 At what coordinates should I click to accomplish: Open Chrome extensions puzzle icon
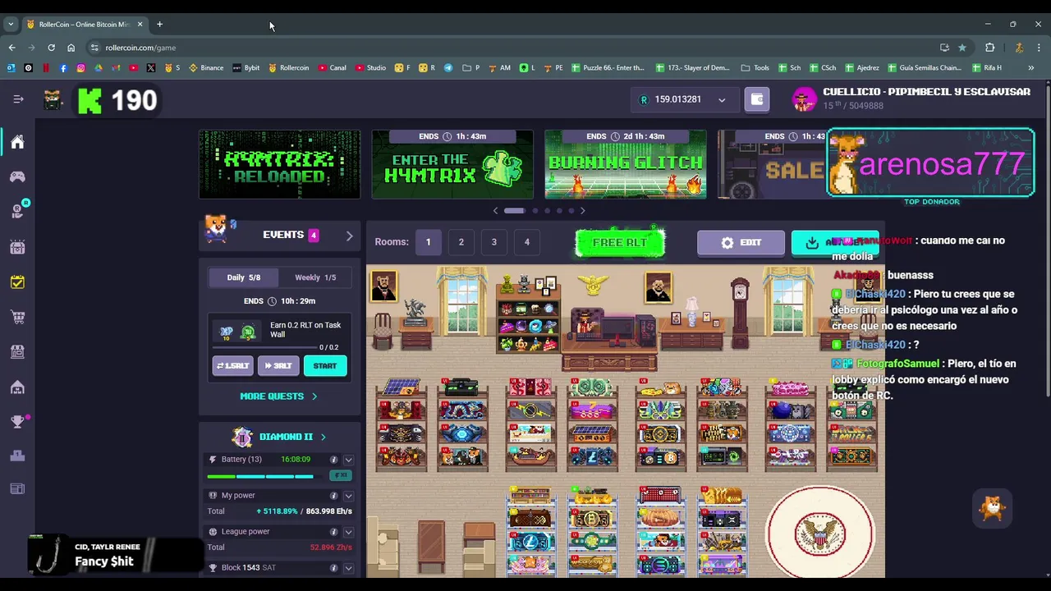pos(989,48)
